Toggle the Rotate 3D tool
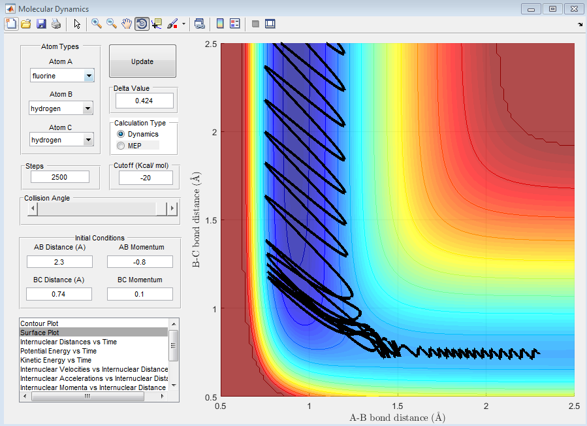 click(141, 24)
